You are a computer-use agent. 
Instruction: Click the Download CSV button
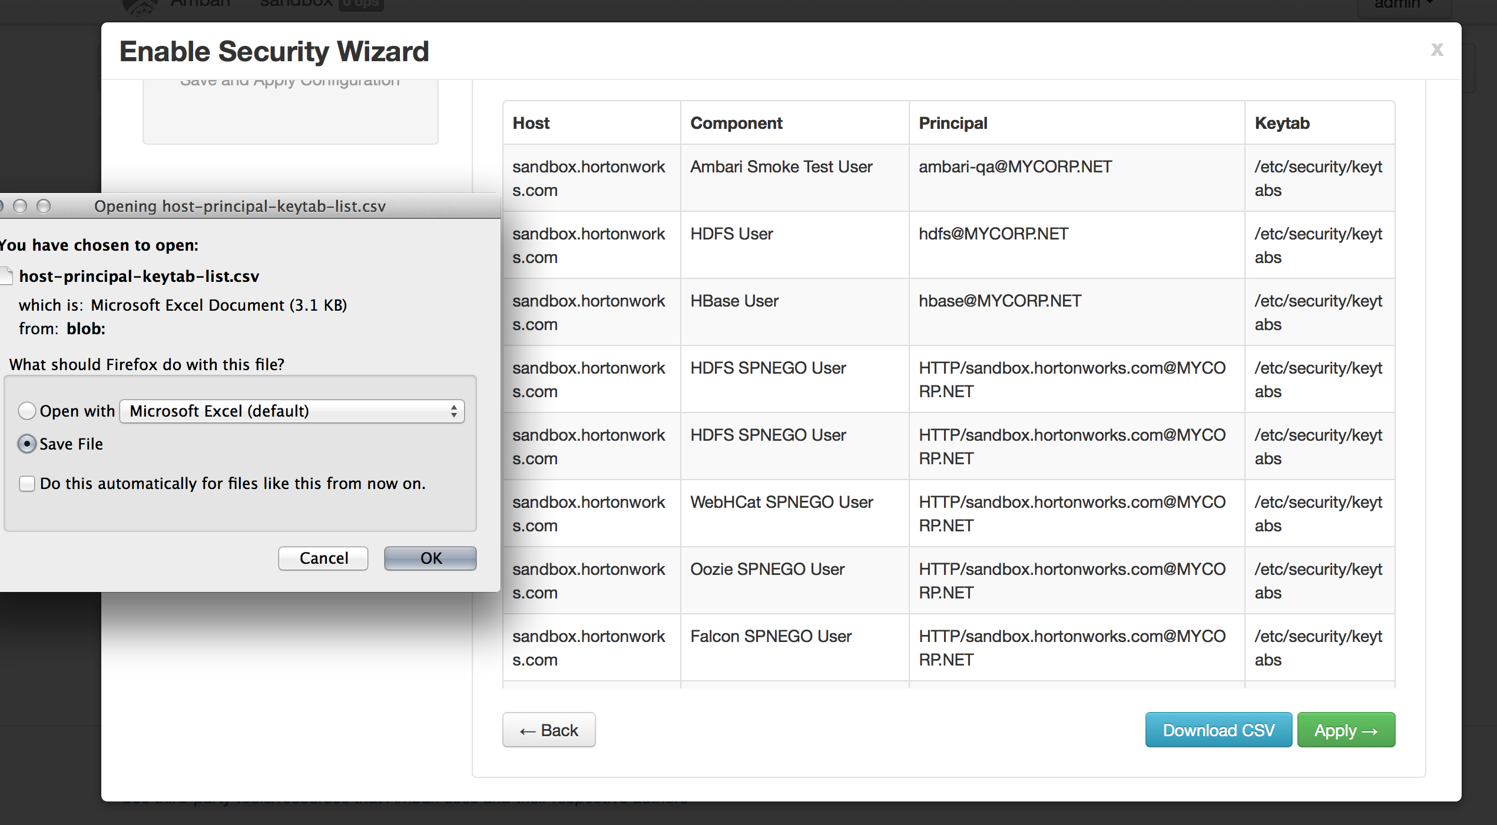click(x=1218, y=730)
